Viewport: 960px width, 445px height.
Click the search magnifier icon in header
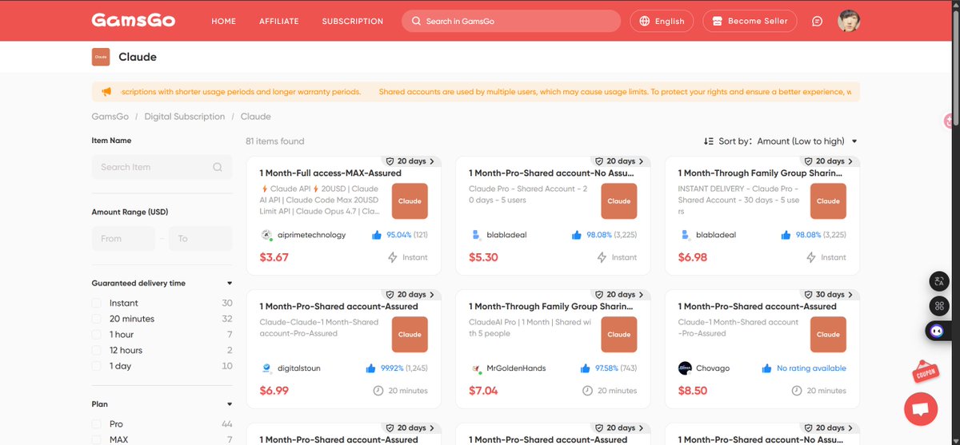click(x=416, y=21)
